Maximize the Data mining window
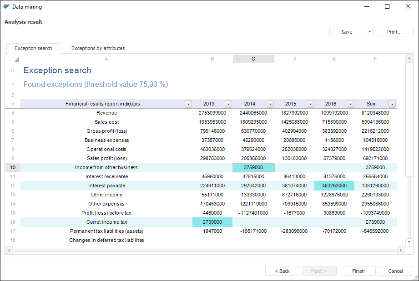The image size is (419, 281). coord(387,7)
